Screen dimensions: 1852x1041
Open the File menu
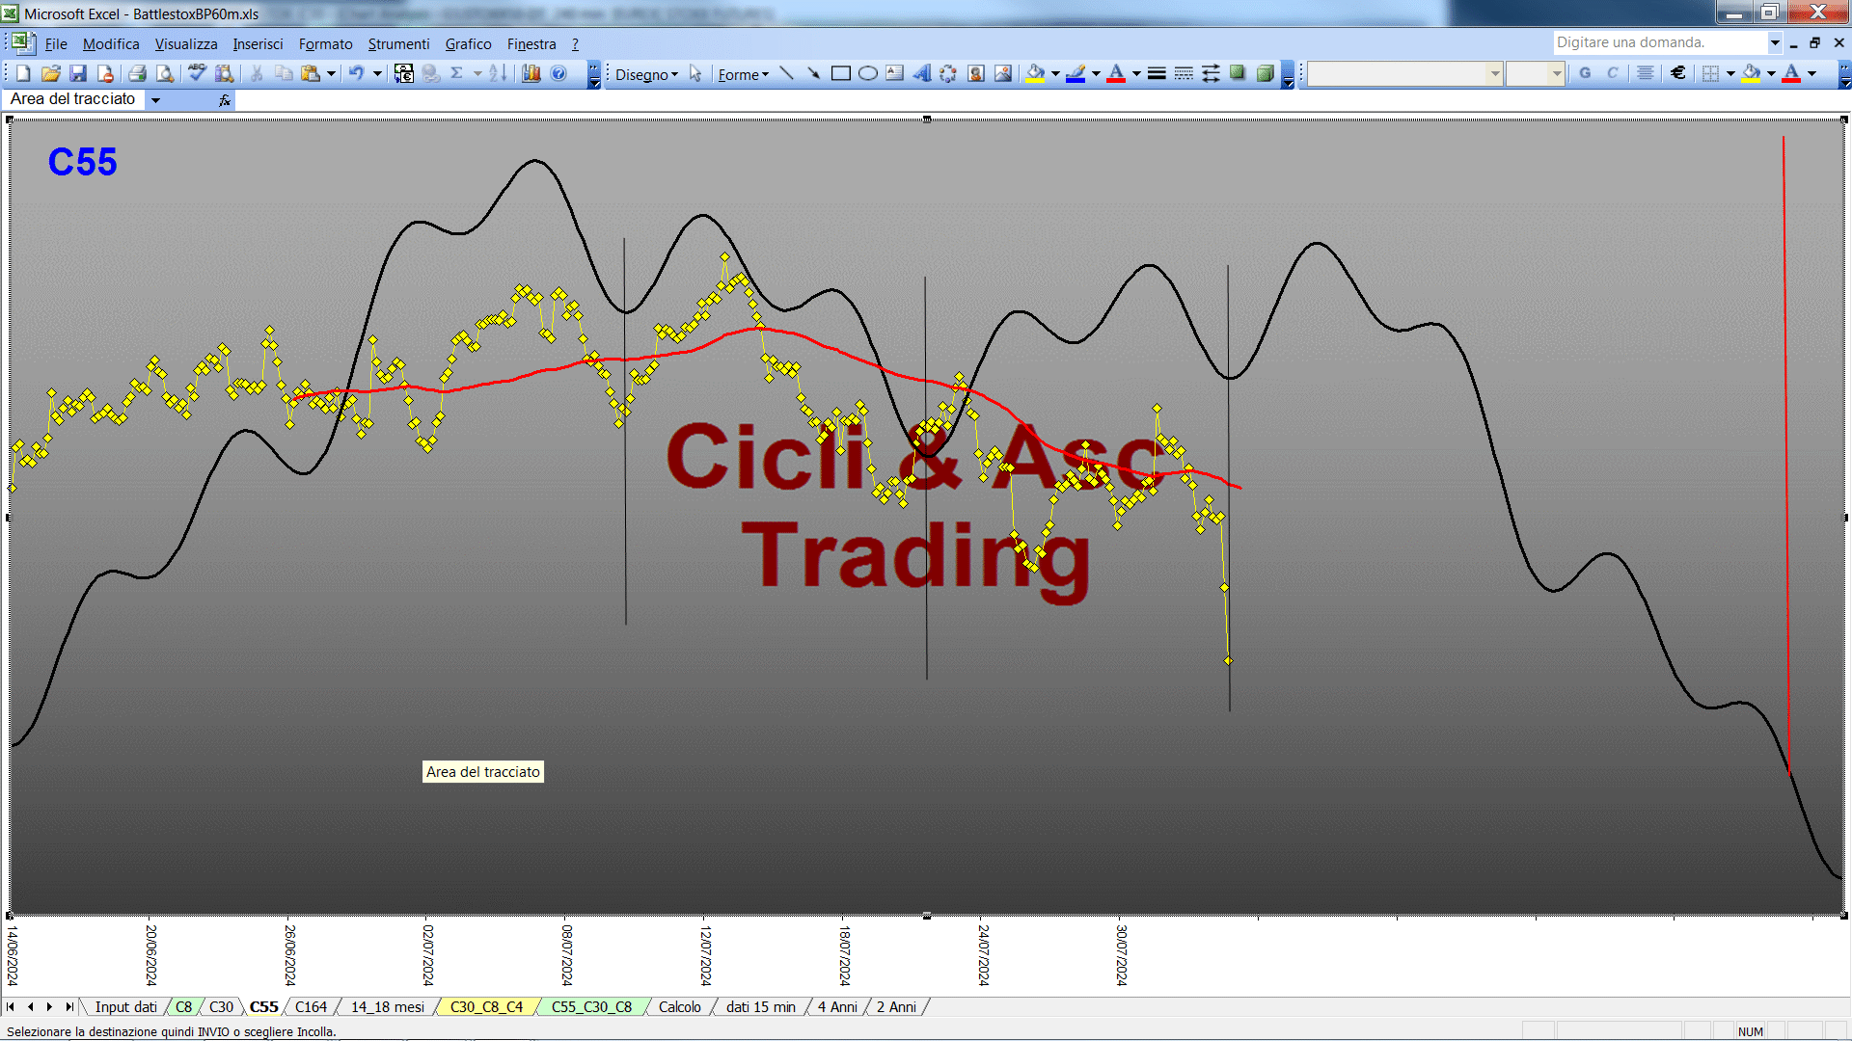point(56,43)
